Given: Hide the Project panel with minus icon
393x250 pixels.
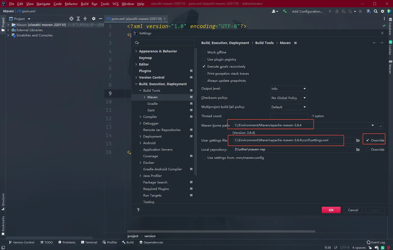Looking at the screenshot, I should (100, 19).
